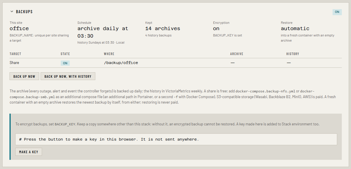The width and height of the screenshot is (351, 169).
Task: Click the '14 archives' kept value
Action: click(163, 28)
